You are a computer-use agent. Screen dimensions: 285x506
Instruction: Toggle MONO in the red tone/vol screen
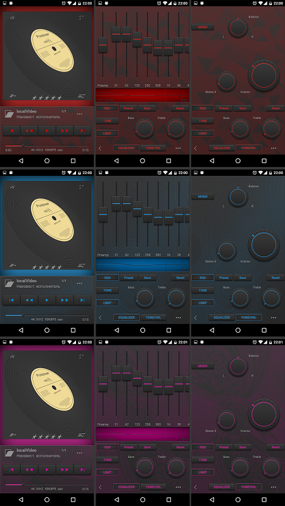click(203, 27)
